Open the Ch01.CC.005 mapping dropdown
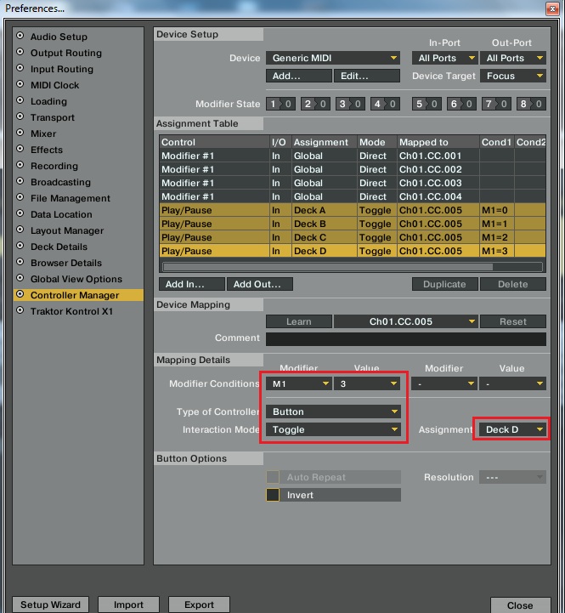The height and width of the screenshot is (613, 565). coord(405,321)
